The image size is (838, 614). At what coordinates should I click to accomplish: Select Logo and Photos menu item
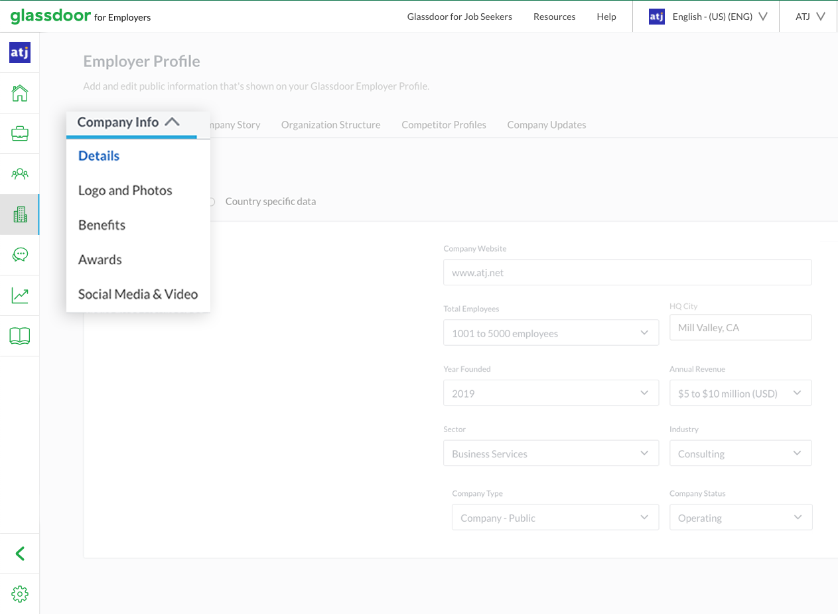(x=125, y=191)
